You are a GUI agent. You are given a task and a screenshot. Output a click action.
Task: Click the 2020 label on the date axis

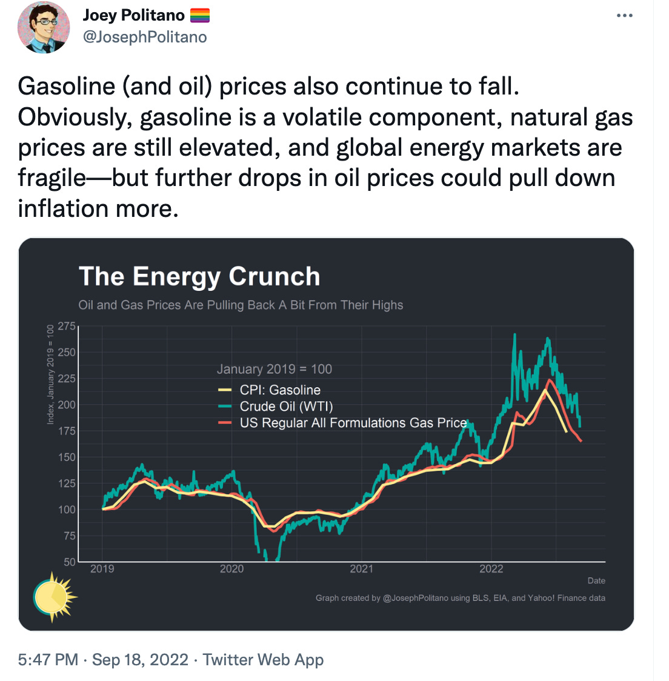[231, 569]
